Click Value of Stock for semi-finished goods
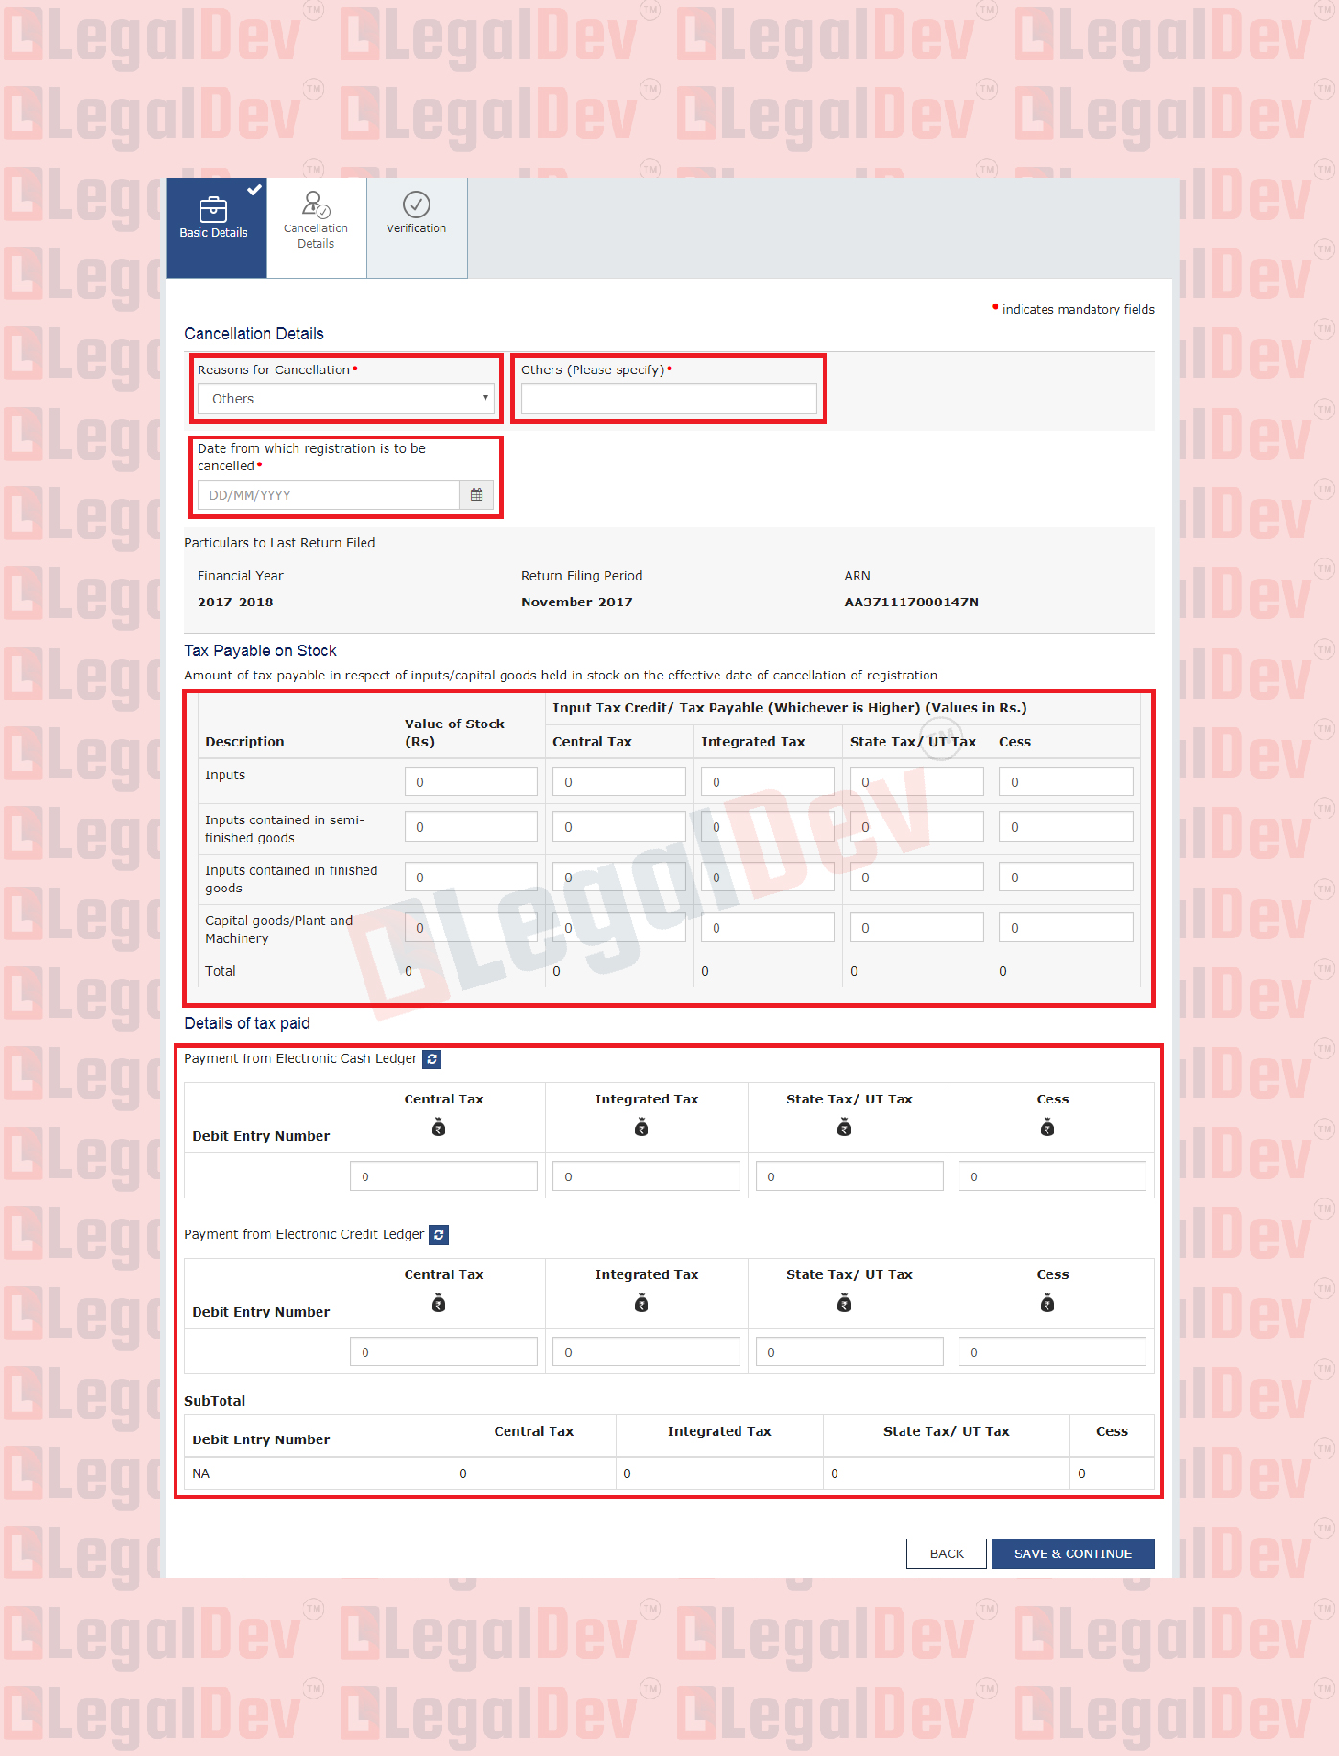This screenshot has height=1756, width=1339. pyautogui.click(x=471, y=827)
